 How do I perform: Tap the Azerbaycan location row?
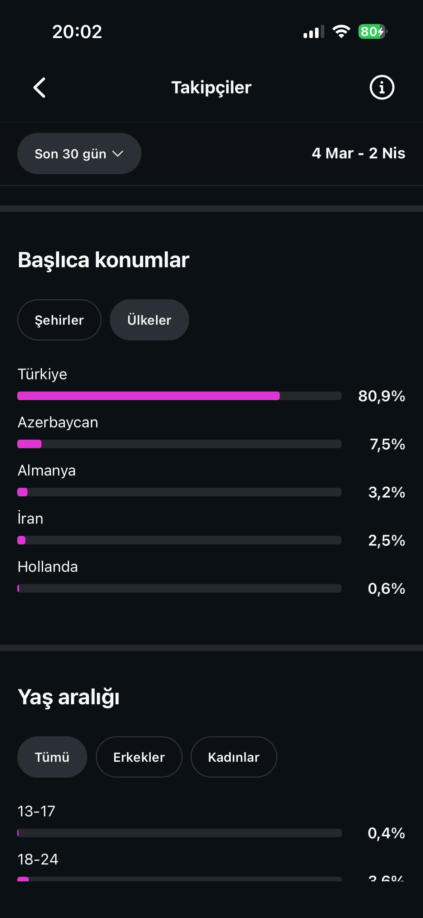coord(211,433)
